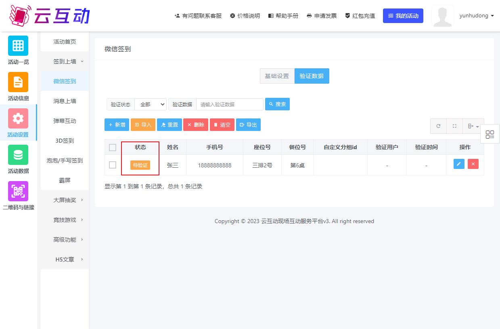The image size is (500, 329).
Task: Open the yunhudong user account dropdown
Action: click(476, 16)
